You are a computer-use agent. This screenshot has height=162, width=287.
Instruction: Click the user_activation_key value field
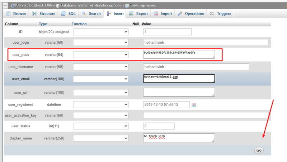coord(206,115)
